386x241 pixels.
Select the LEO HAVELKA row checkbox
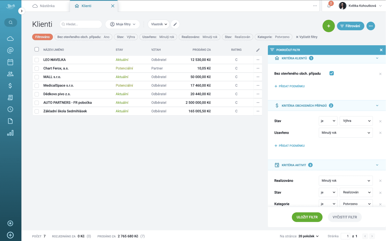click(37, 60)
